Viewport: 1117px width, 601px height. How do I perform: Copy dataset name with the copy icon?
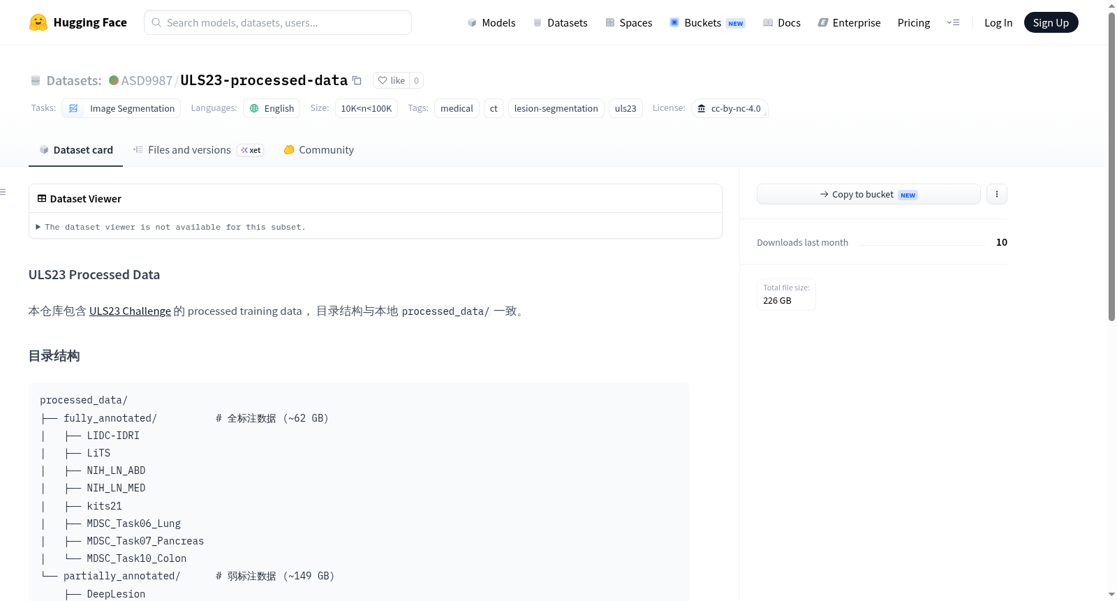point(357,80)
